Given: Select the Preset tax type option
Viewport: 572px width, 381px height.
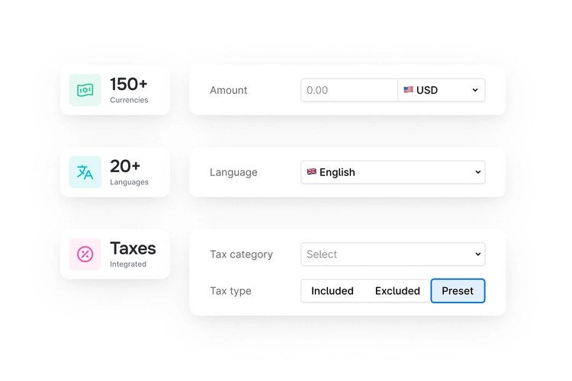Looking at the screenshot, I should click(458, 291).
